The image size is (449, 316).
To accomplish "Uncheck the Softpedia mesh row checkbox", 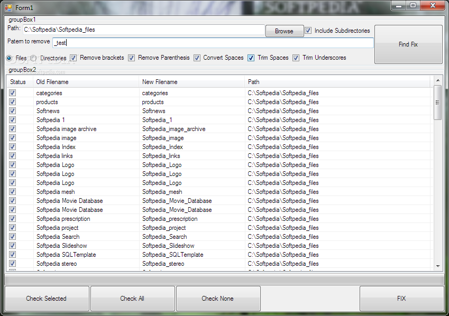I will pyautogui.click(x=12, y=191).
